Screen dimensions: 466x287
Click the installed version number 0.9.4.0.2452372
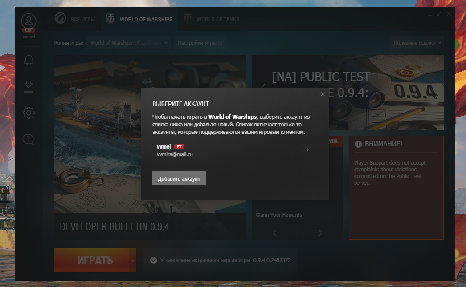click(272, 260)
